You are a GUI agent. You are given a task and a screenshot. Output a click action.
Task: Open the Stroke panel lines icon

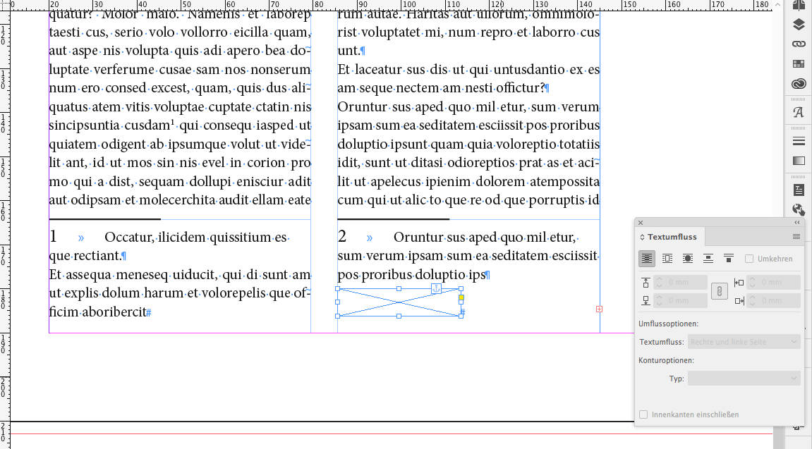799,141
